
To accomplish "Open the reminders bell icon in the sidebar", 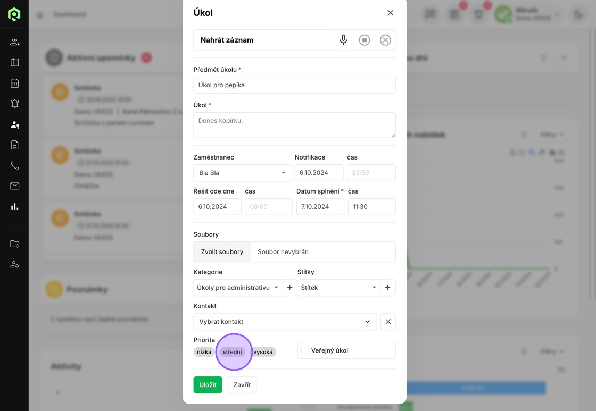I will click(14, 104).
